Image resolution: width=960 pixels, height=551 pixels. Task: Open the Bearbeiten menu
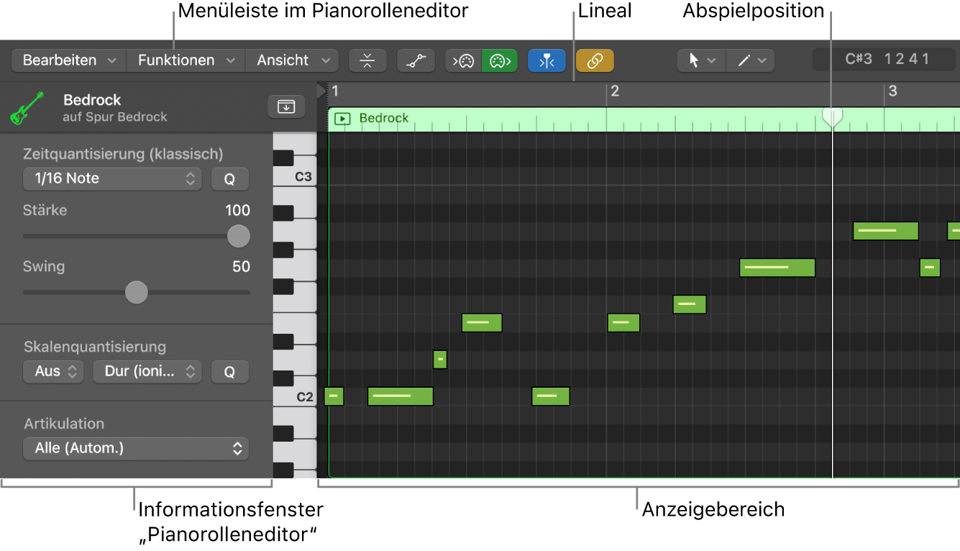(x=68, y=60)
